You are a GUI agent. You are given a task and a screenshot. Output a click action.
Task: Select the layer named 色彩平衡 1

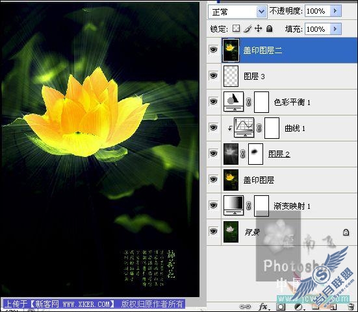point(292,102)
